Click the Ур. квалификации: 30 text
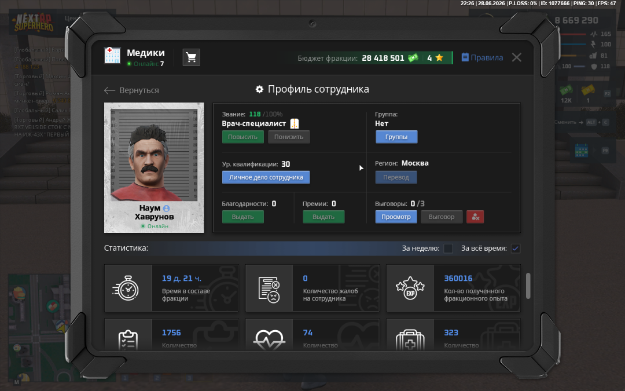Viewport: 625px width, 391px height. (256, 164)
